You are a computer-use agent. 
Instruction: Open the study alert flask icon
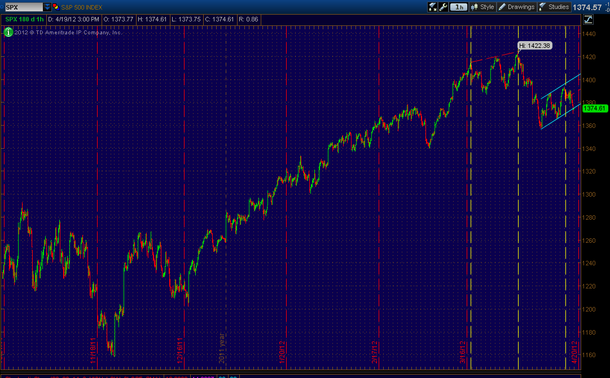(432, 7)
